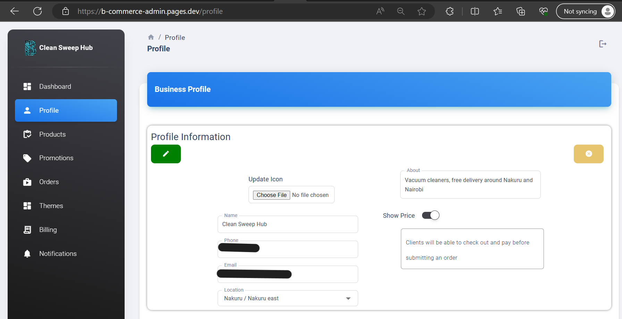Add this page to browser favorites

pyautogui.click(x=422, y=11)
